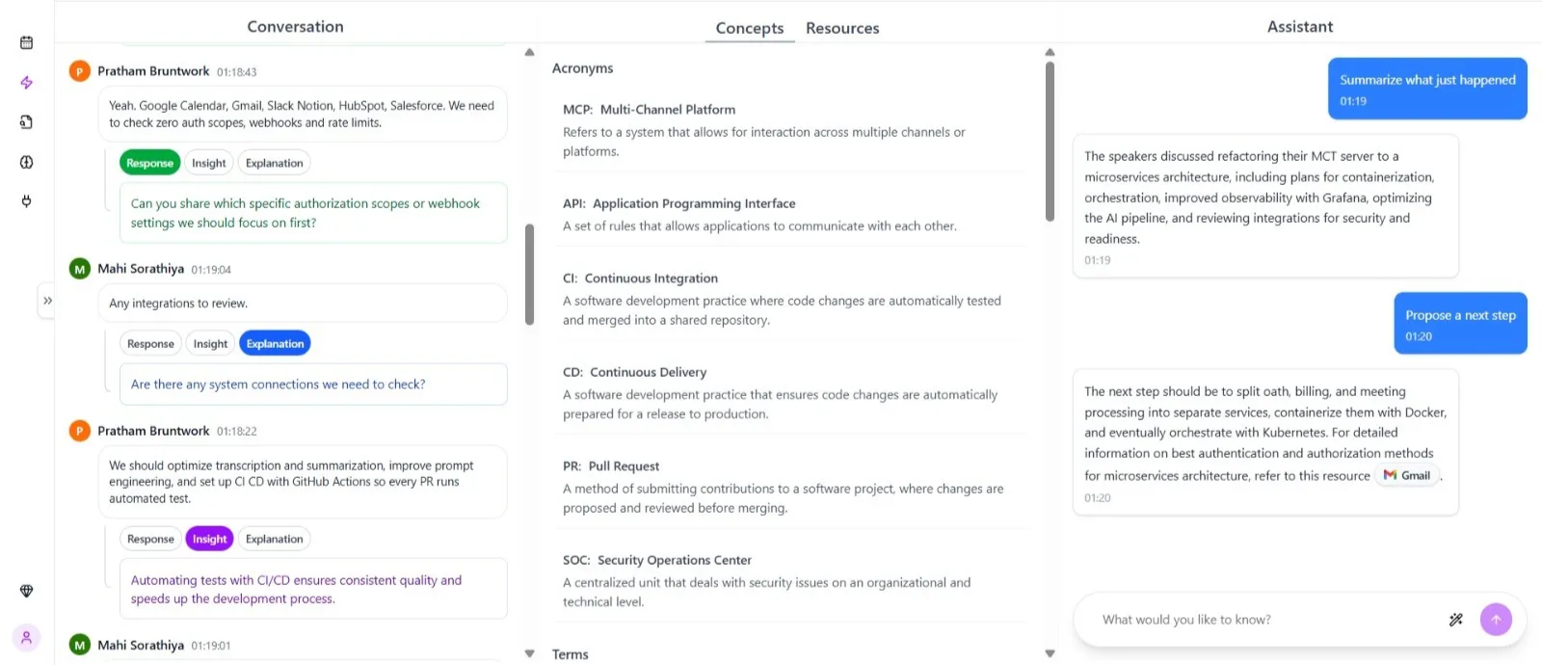Enable the Response tag under the webhook scopes reply
Screen dimensions: 1542x665
click(x=150, y=162)
